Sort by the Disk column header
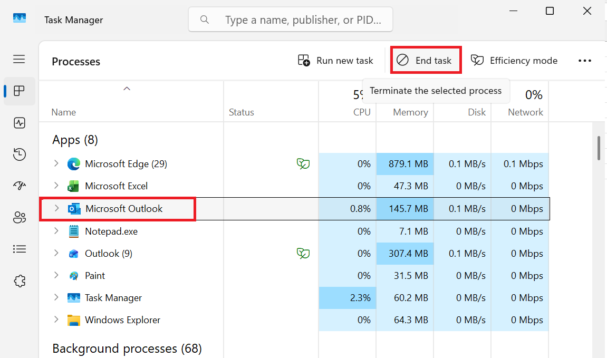Image resolution: width=607 pixels, height=358 pixels. [x=477, y=112]
